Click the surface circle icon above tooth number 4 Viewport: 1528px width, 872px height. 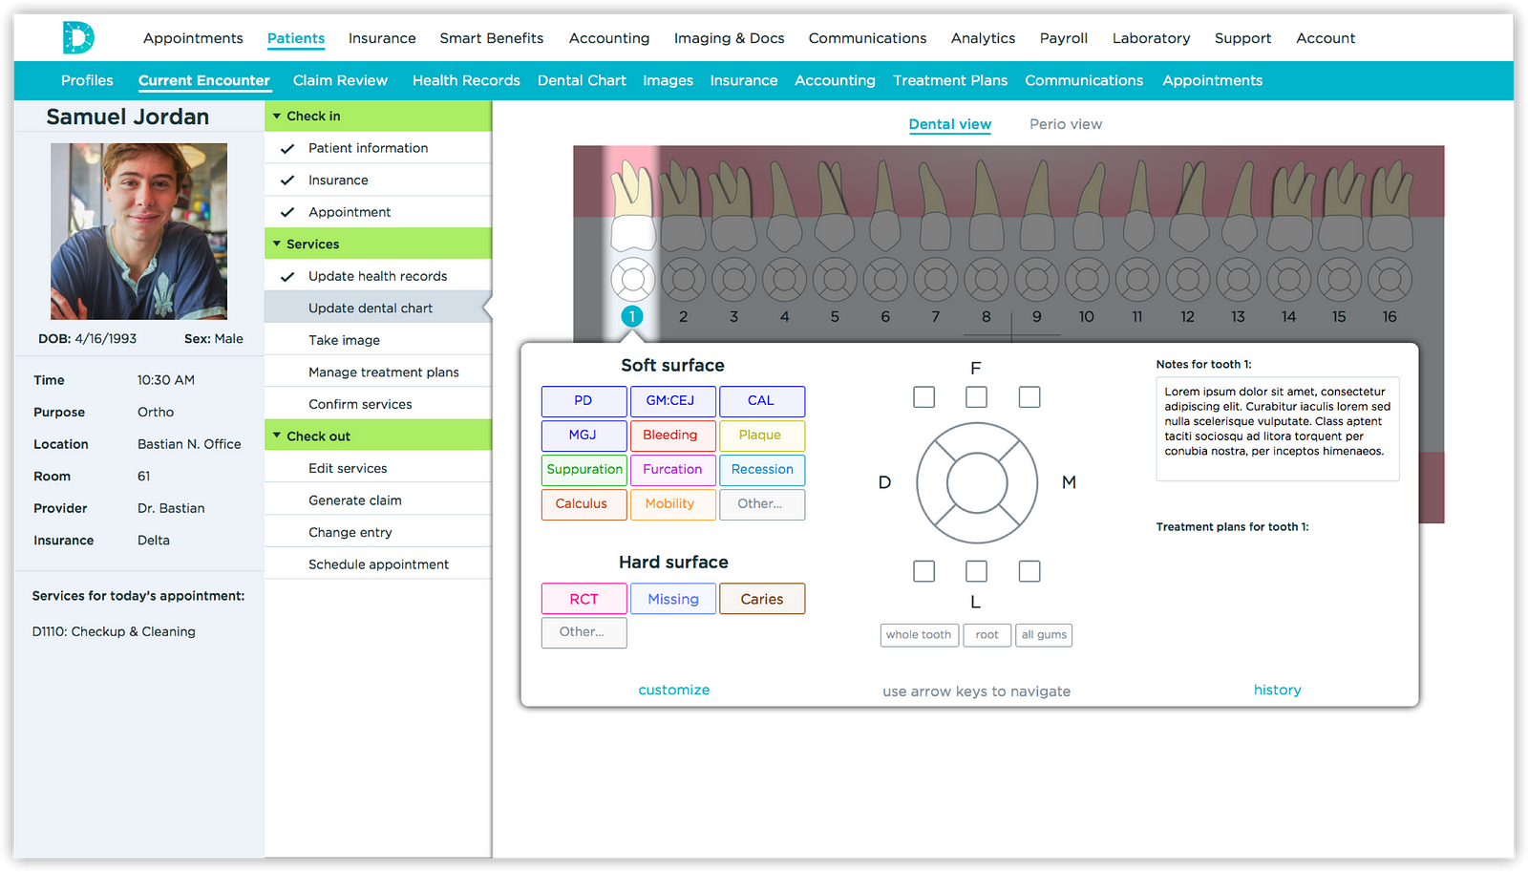pos(784,280)
